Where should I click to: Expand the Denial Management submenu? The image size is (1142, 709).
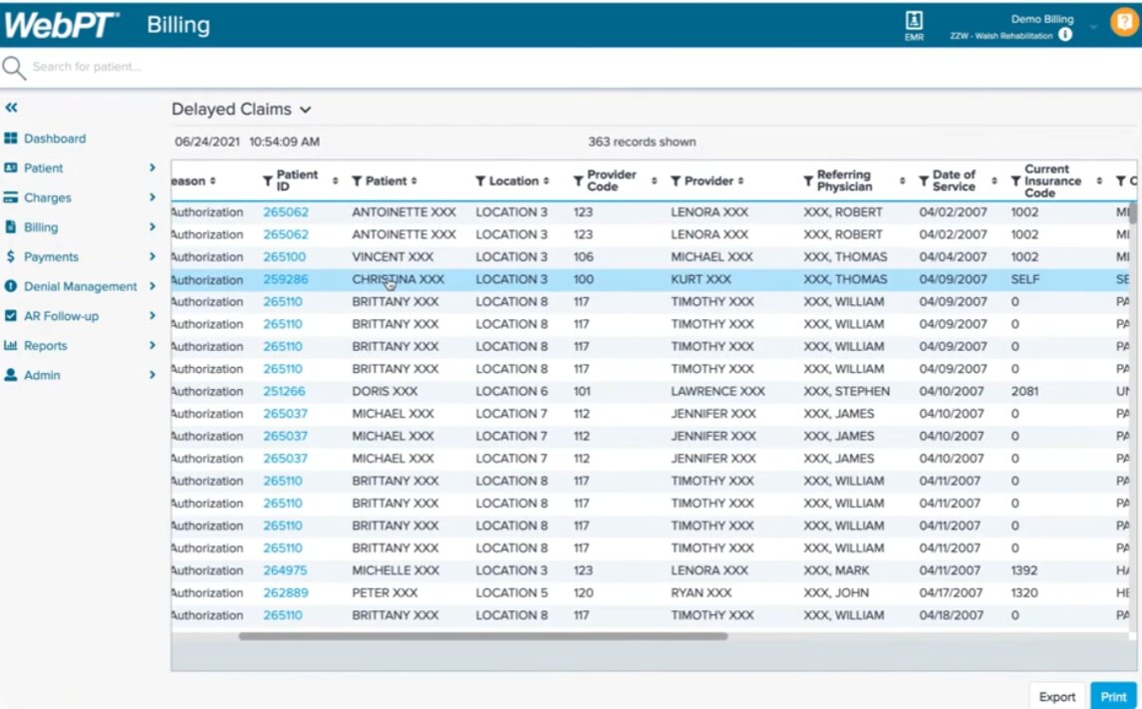pyautogui.click(x=152, y=286)
